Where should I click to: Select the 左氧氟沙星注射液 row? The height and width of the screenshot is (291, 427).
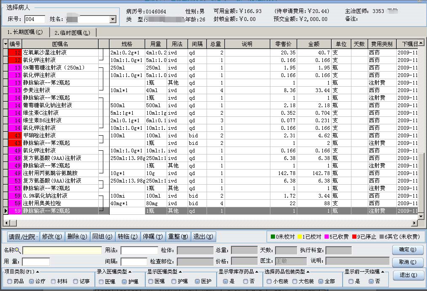point(210,52)
